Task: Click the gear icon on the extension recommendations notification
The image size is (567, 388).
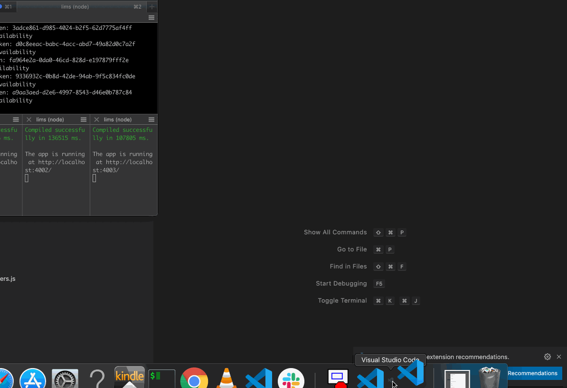Action: point(547,357)
